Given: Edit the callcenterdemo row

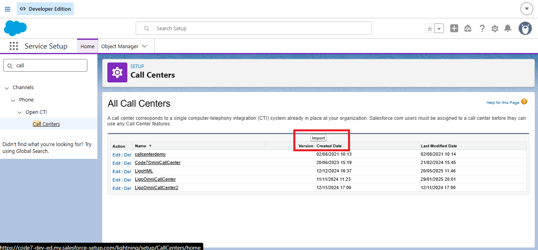Looking at the screenshot, I should pos(116,155).
